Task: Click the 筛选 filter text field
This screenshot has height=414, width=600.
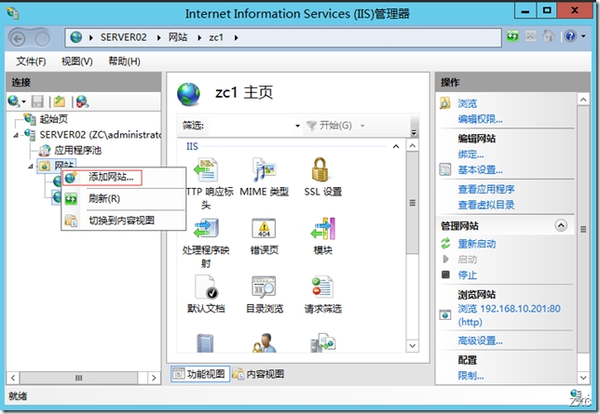Action: tap(254, 126)
